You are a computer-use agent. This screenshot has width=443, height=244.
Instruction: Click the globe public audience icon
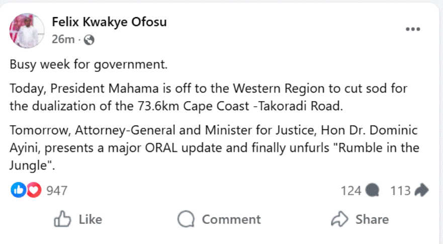point(89,40)
